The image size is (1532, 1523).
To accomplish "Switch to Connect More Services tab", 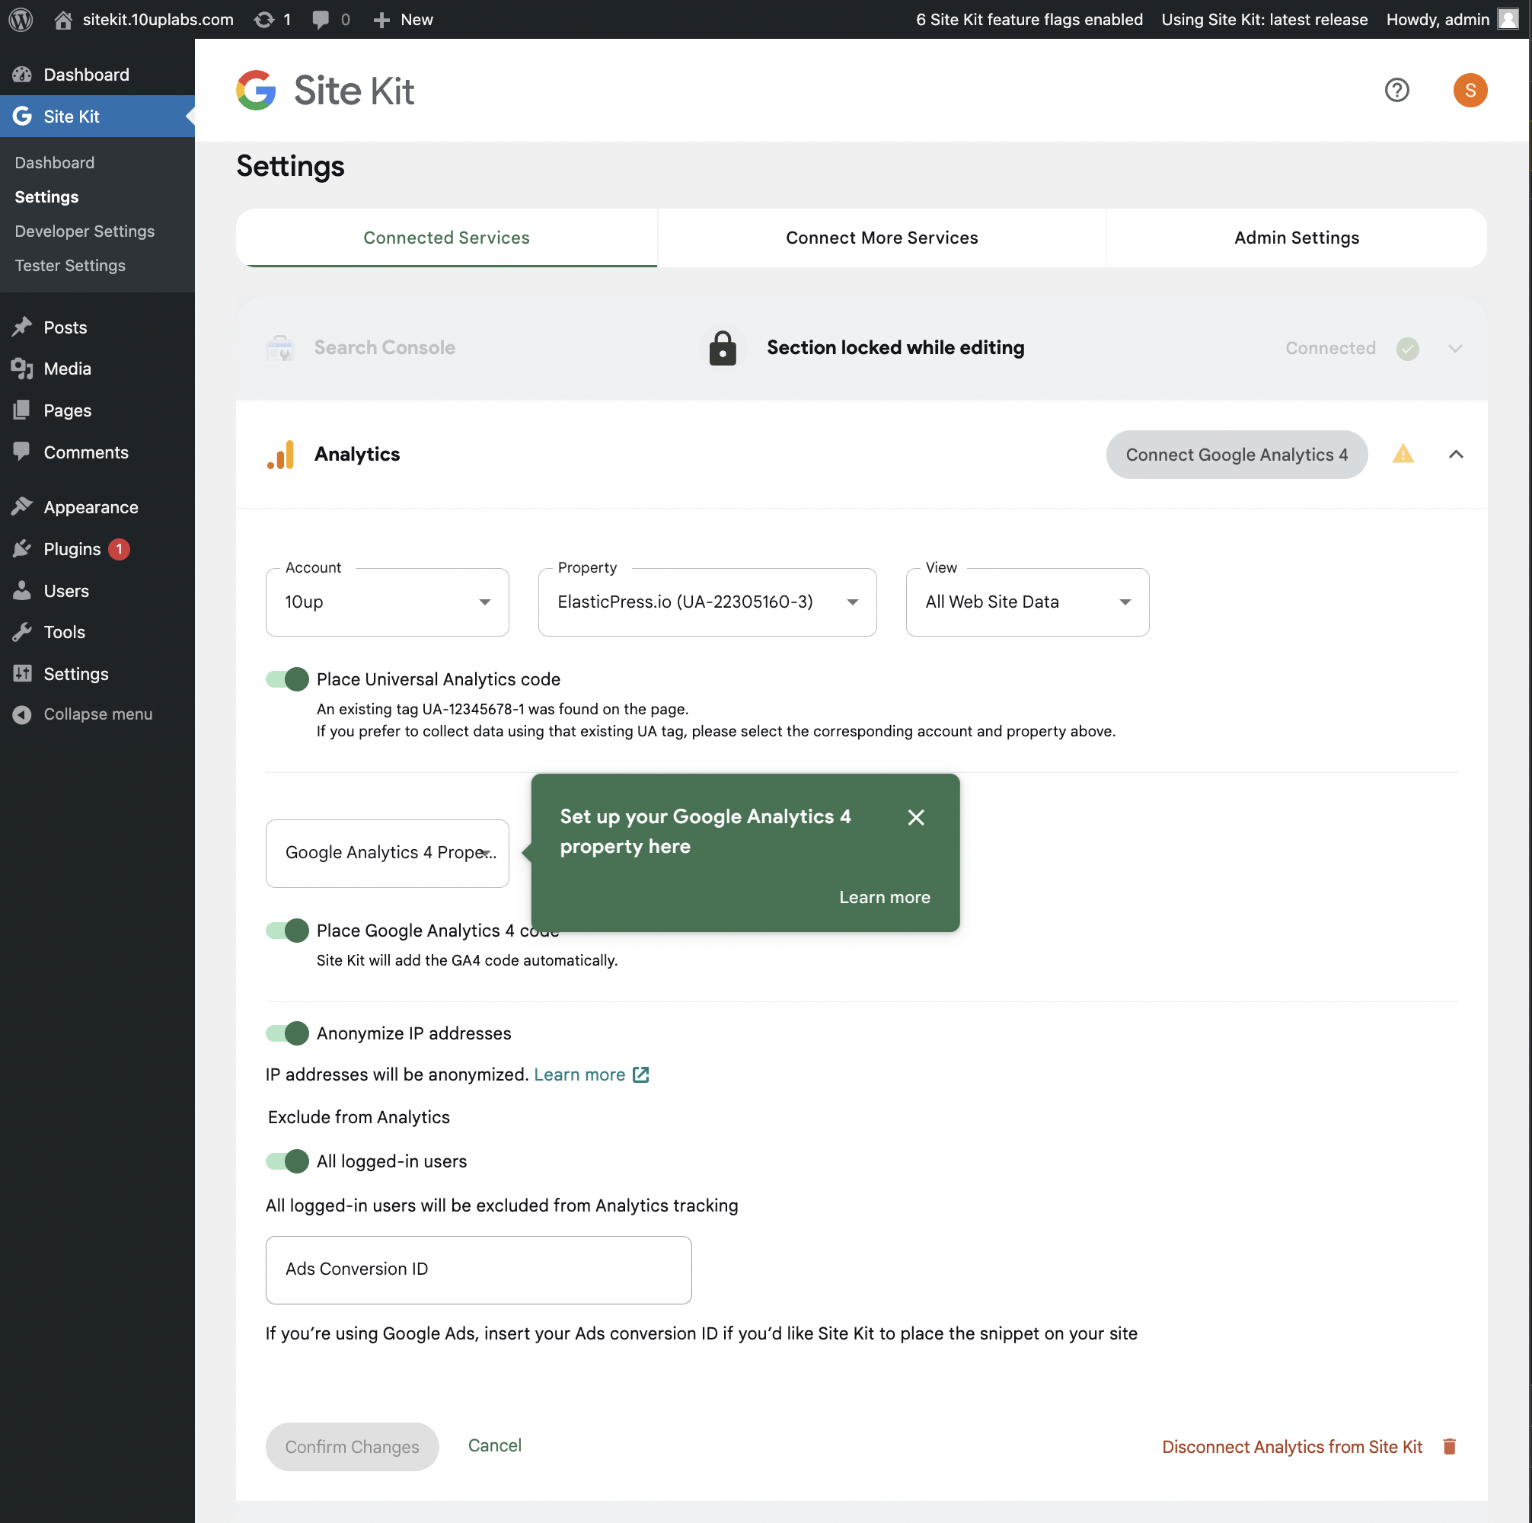I will point(882,238).
